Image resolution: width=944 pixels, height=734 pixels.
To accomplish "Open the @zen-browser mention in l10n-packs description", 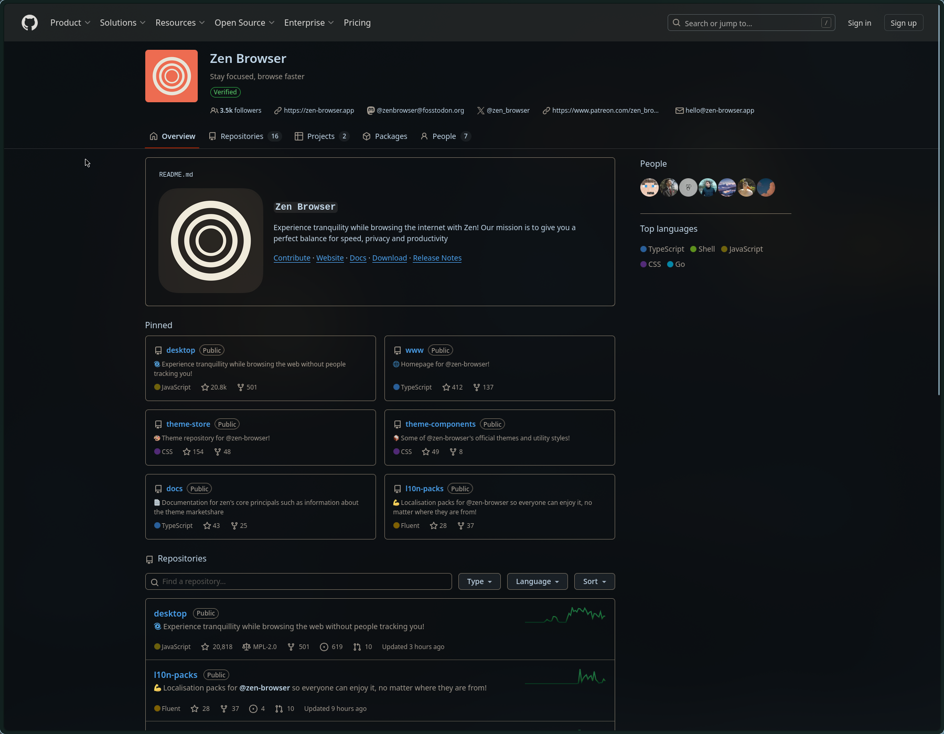I will coord(264,688).
